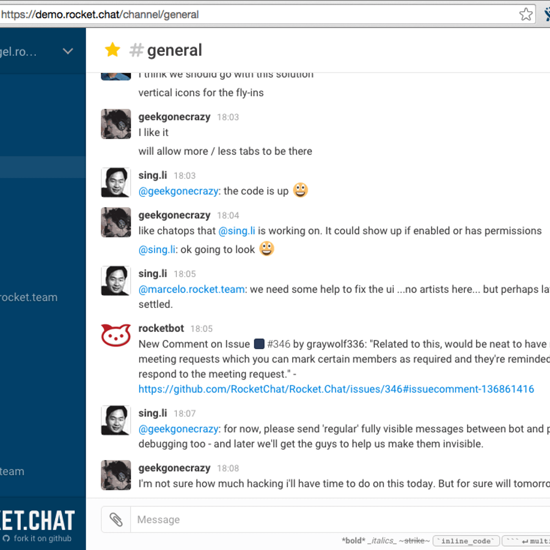The image size is (550, 550).
Task: Click the @sing.li mention in chatops message
Action: tap(237, 231)
